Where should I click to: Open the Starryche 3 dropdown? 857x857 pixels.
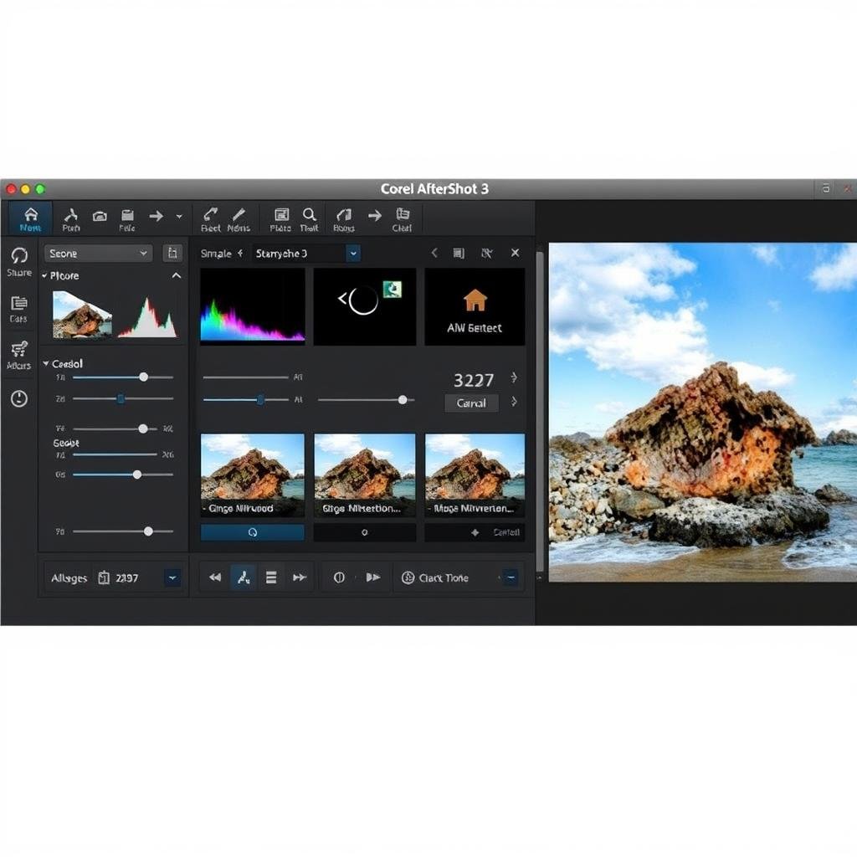point(353,254)
